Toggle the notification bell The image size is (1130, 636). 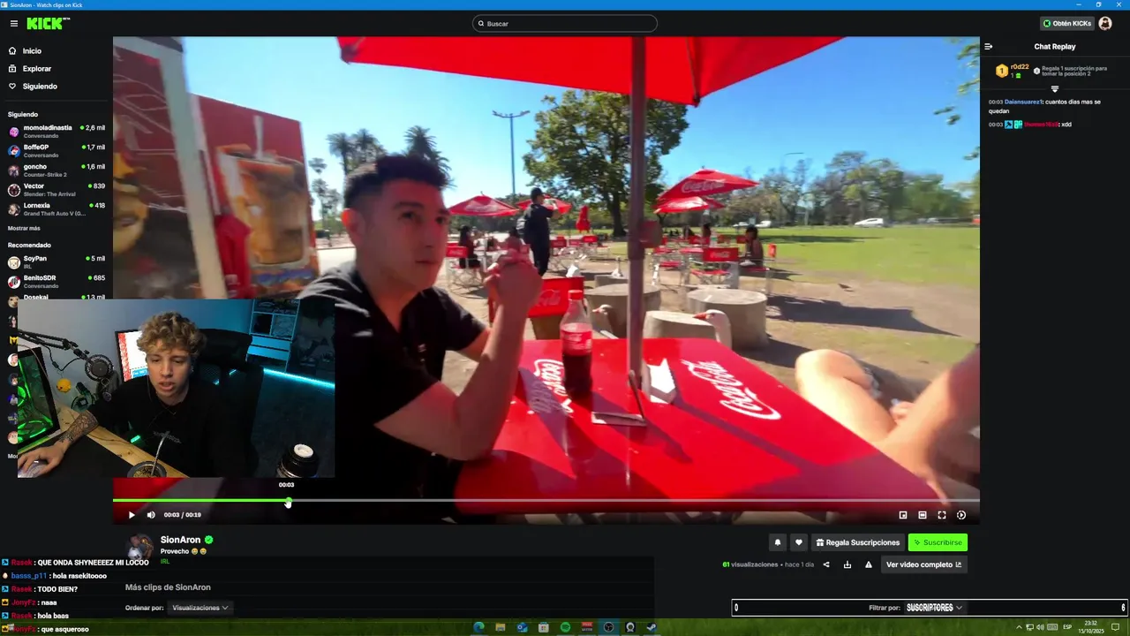[x=778, y=542]
